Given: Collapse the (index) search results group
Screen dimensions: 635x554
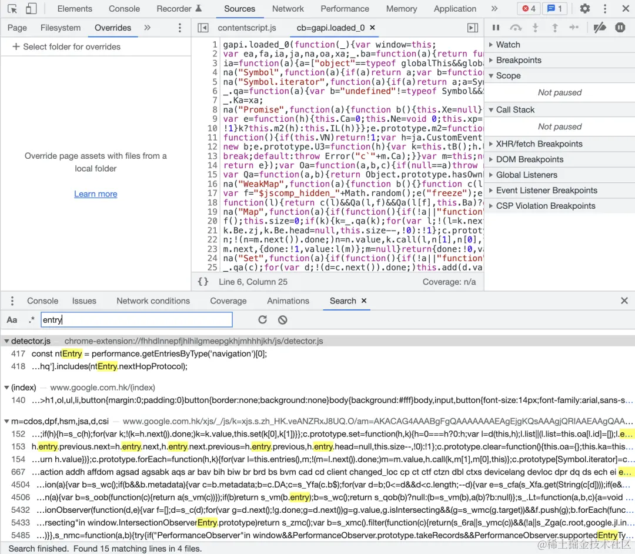Looking at the screenshot, I should pyautogui.click(x=6, y=388).
